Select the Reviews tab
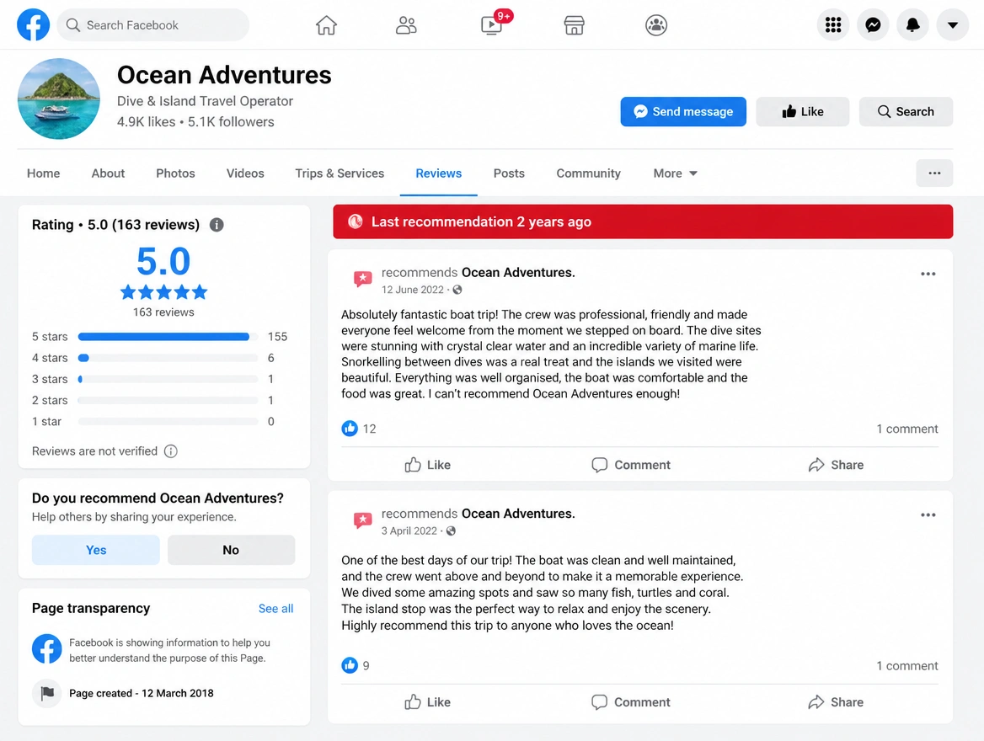 pyautogui.click(x=439, y=173)
